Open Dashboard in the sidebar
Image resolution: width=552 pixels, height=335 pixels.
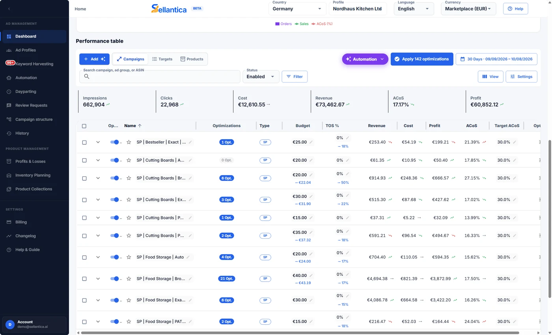tap(34, 36)
